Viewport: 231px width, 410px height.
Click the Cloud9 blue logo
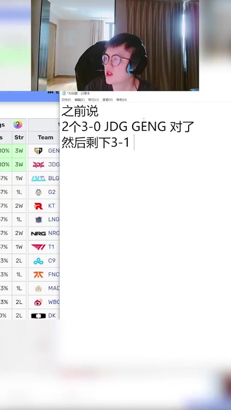[x=38, y=261]
